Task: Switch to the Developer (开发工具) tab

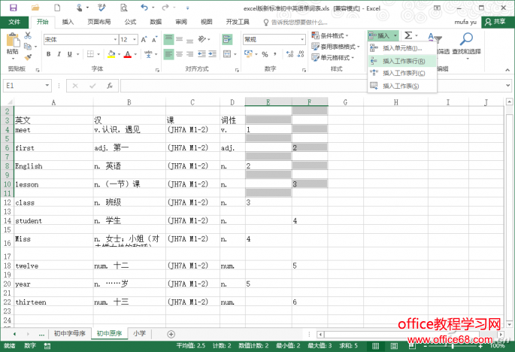Action: point(238,22)
